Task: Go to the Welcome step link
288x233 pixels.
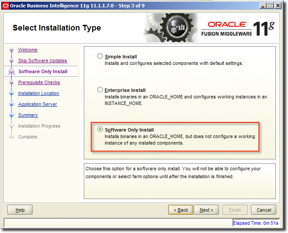Action: 28,50
